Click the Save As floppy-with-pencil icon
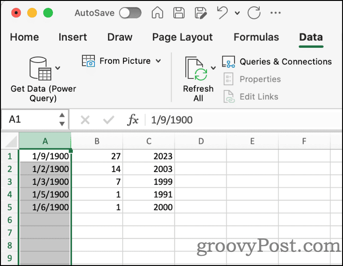Image resolution: width=343 pixels, height=266 pixels. [x=201, y=13]
